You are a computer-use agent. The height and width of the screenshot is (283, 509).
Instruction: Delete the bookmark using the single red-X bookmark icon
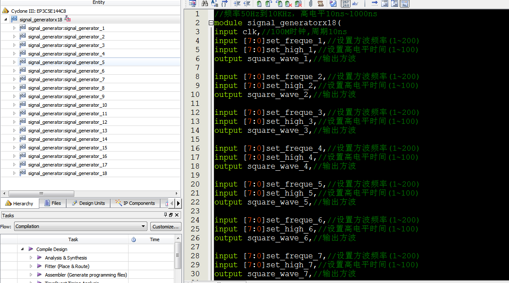click(289, 3)
